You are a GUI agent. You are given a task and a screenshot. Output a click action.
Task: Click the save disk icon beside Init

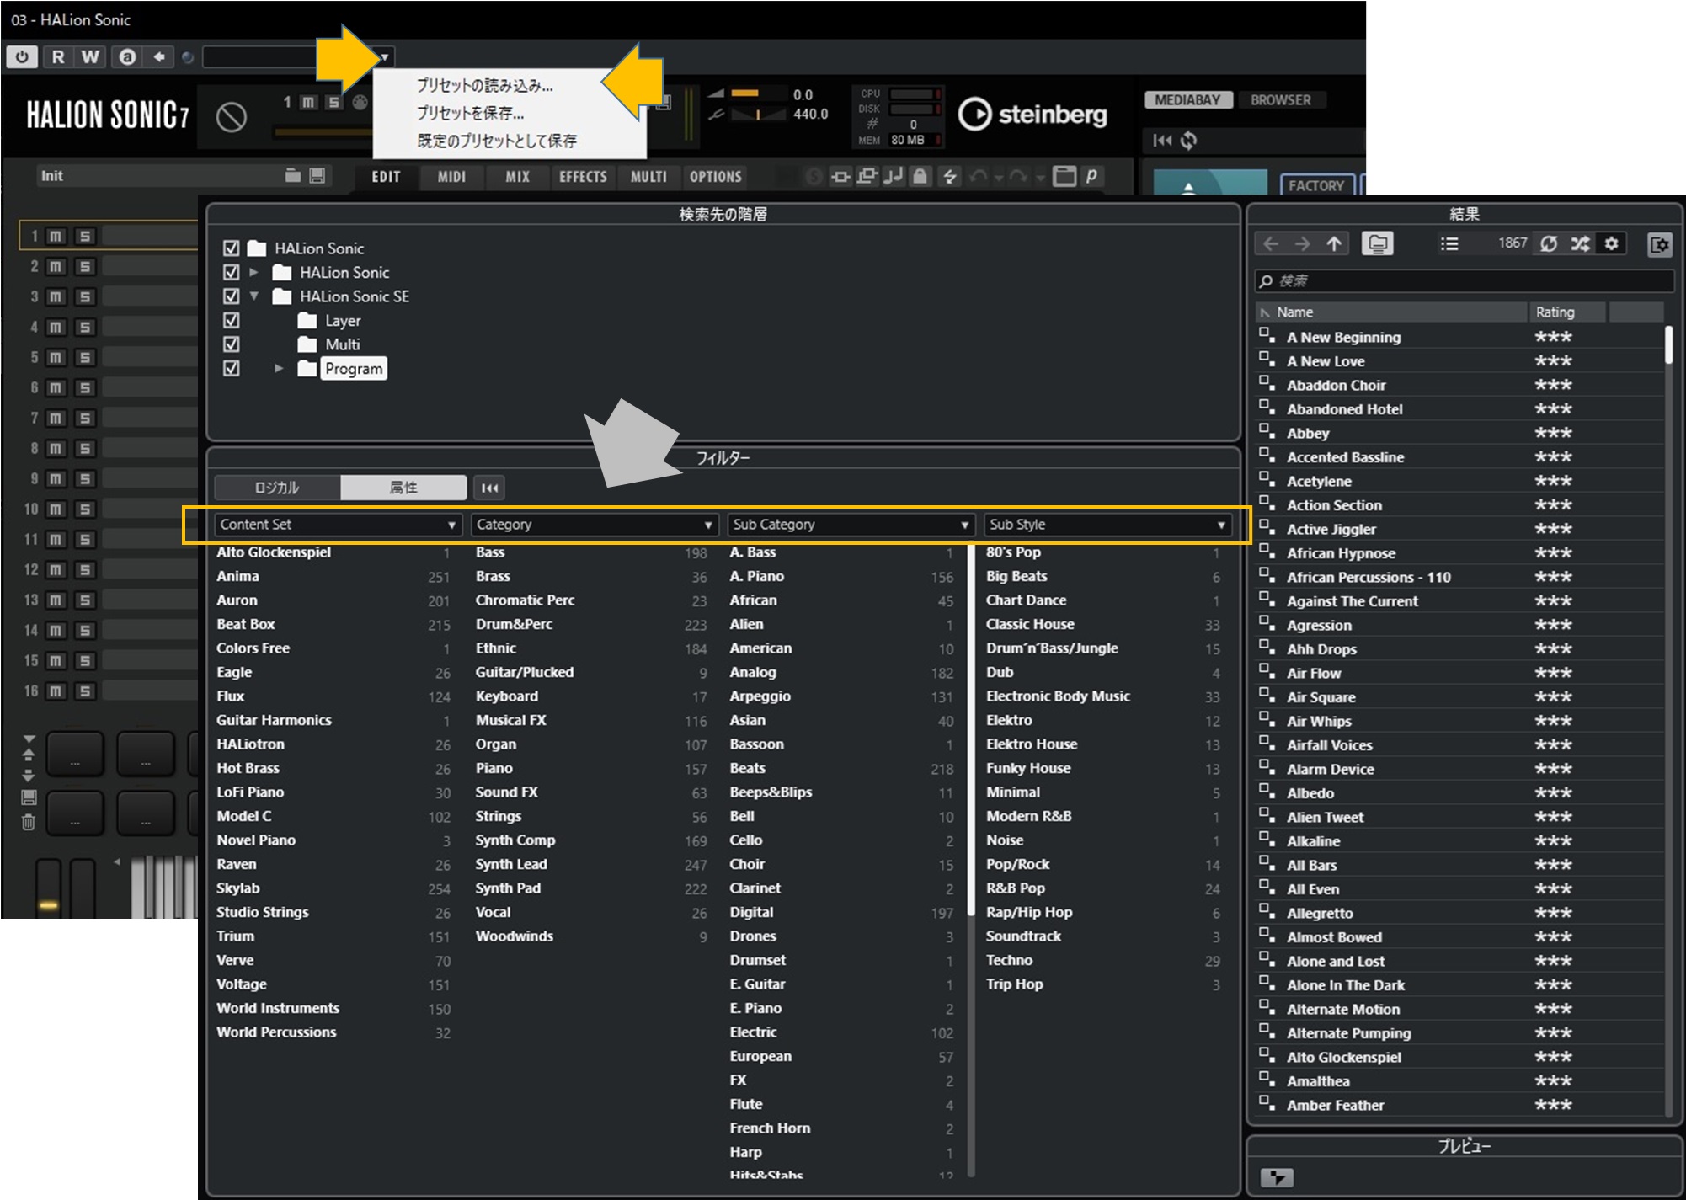coord(317,176)
